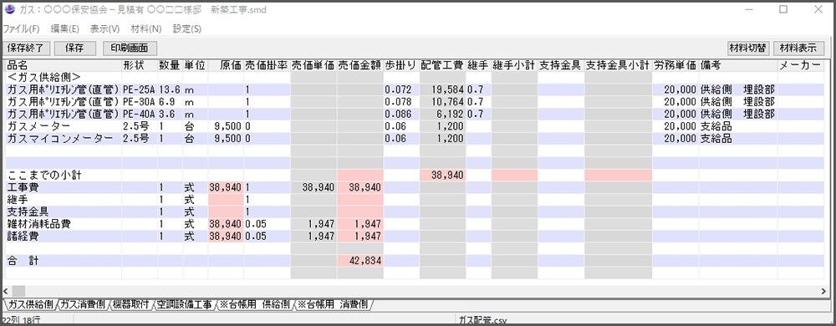Click the 材料切替 button
This screenshot has height=326, width=836.
[x=748, y=48]
